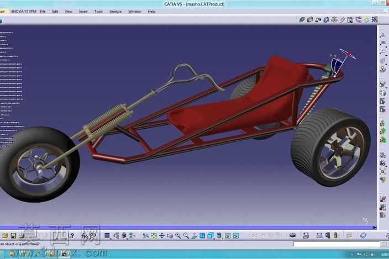Open the Formula f(x) tool
This screenshot has height=259, width=389.
point(85,236)
